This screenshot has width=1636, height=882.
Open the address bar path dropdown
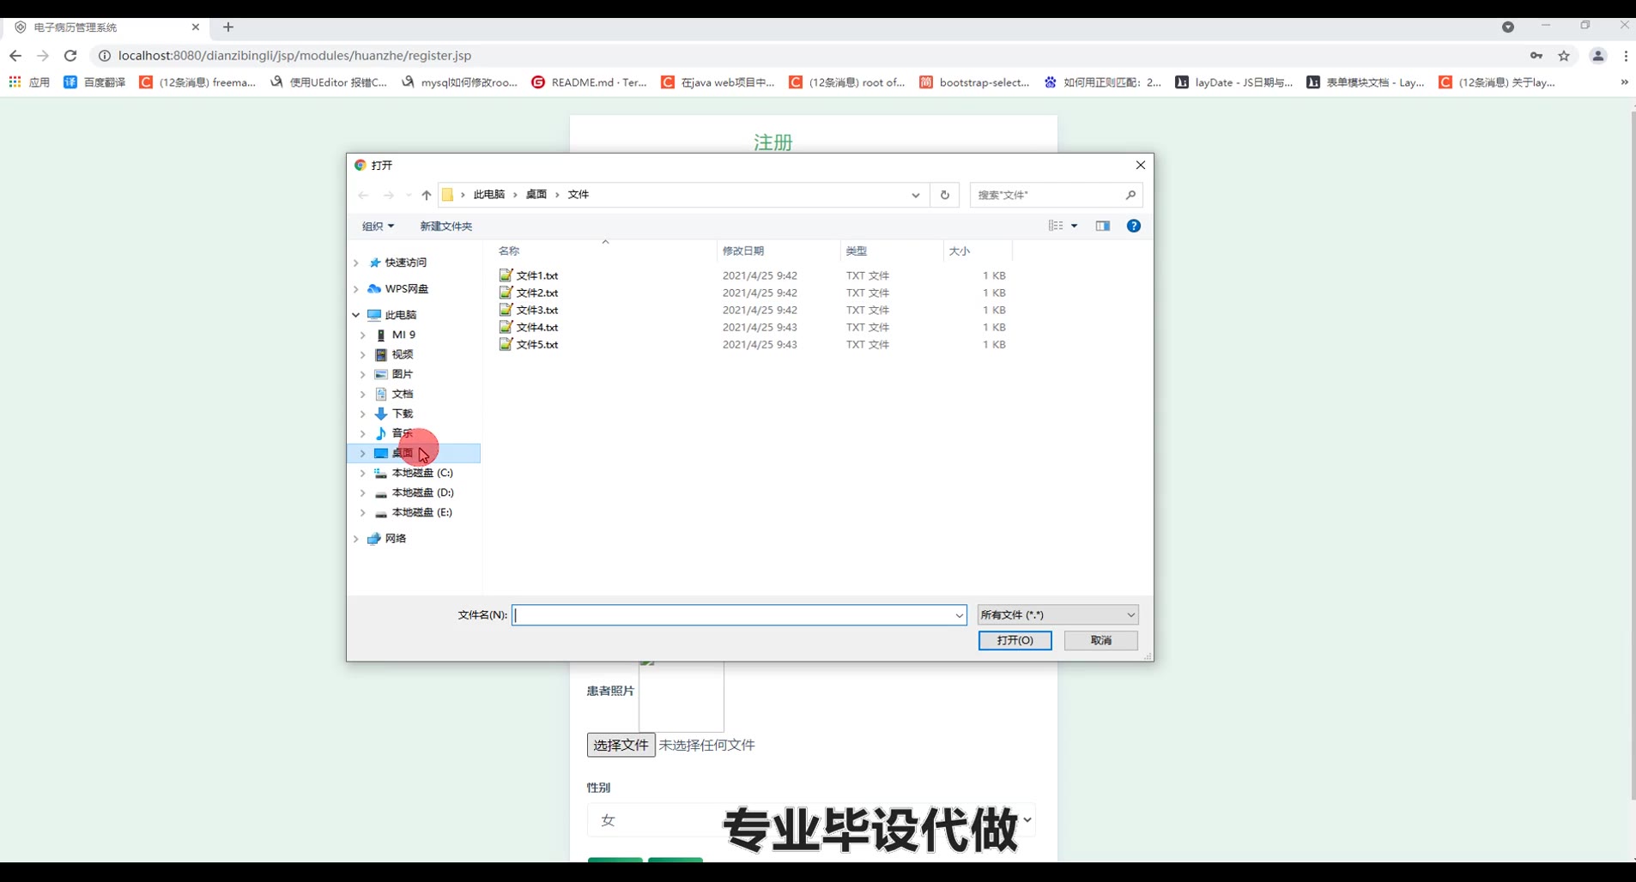916,195
